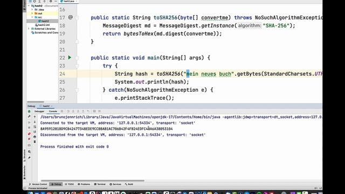This screenshot has height=194, width=345.
Task: Rerun the hash2 debug session
Action: coord(29,112)
